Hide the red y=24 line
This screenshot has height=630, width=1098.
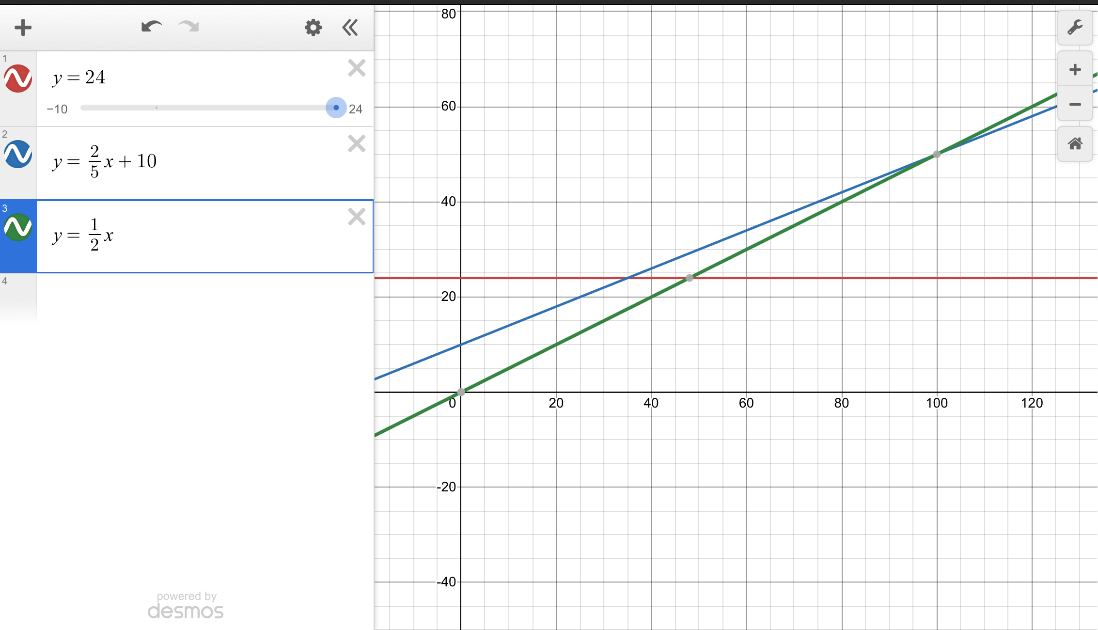click(x=18, y=79)
